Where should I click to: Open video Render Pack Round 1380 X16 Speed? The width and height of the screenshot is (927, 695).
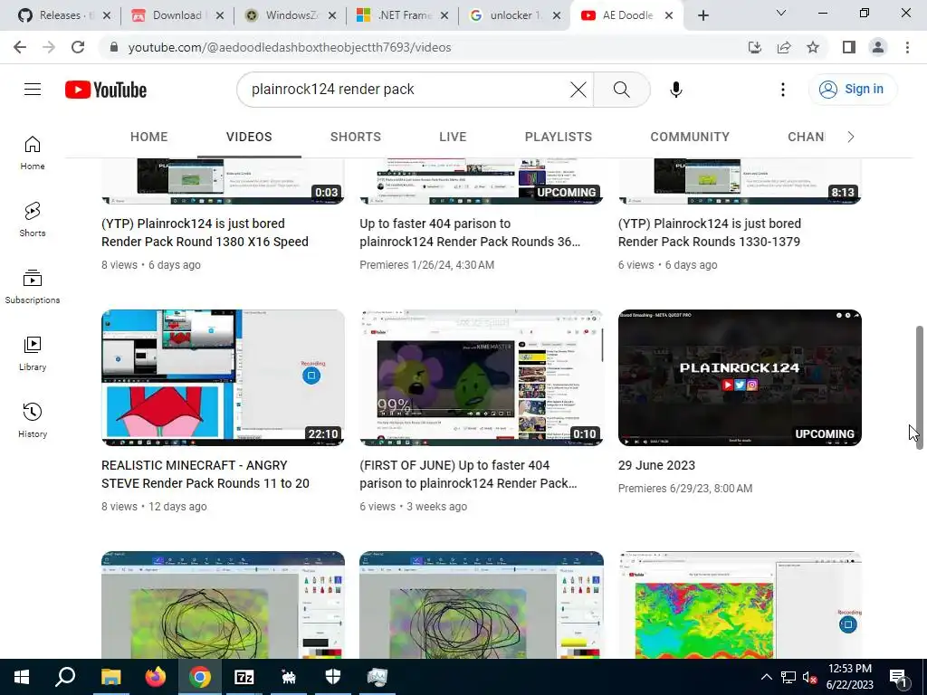pos(205,233)
